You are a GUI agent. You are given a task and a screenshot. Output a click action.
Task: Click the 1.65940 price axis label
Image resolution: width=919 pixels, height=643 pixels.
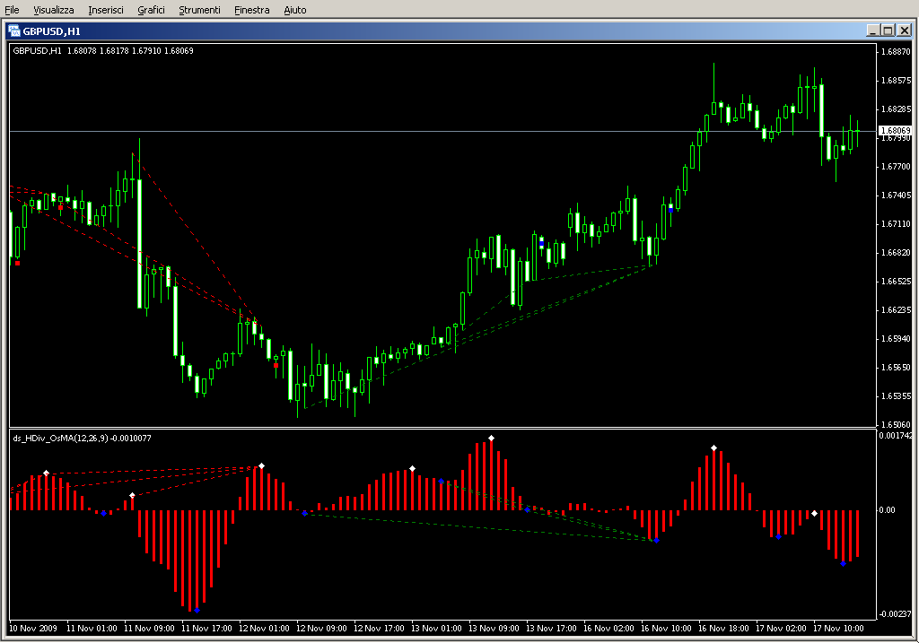coord(897,338)
